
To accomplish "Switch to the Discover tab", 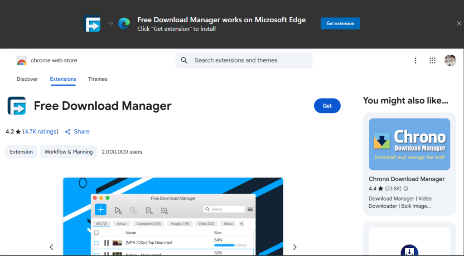I will (x=27, y=79).
